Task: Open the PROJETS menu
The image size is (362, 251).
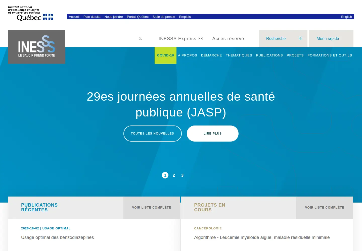Action: [295, 55]
